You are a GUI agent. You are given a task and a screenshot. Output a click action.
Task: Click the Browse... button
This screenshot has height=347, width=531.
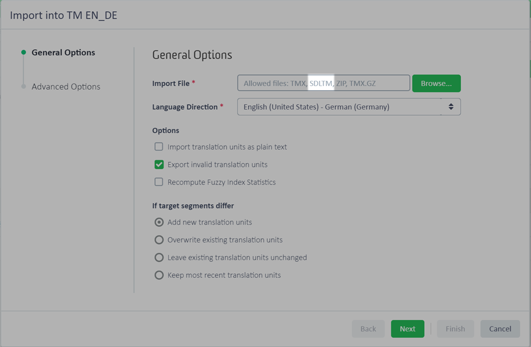tap(436, 84)
